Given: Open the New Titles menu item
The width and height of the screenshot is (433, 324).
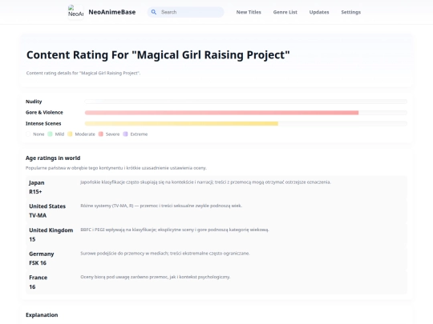Looking at the screenshot, I should tap(249, 12).
